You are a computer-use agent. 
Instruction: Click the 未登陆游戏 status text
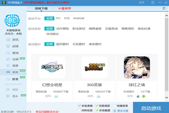tap(13, 30)
